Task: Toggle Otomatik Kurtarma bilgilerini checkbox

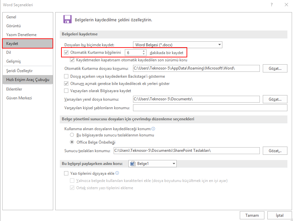Action: click(67, 52)
